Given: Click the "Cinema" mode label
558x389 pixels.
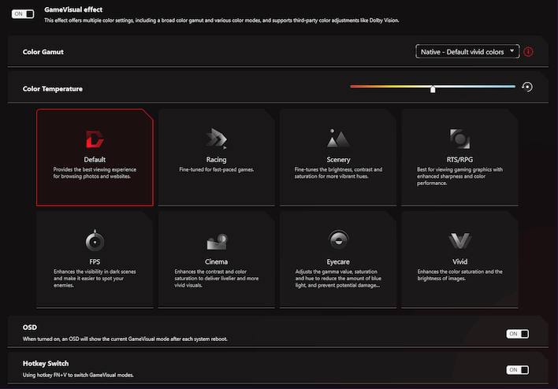Looking at the screenshot, I should tap(217, 261).
